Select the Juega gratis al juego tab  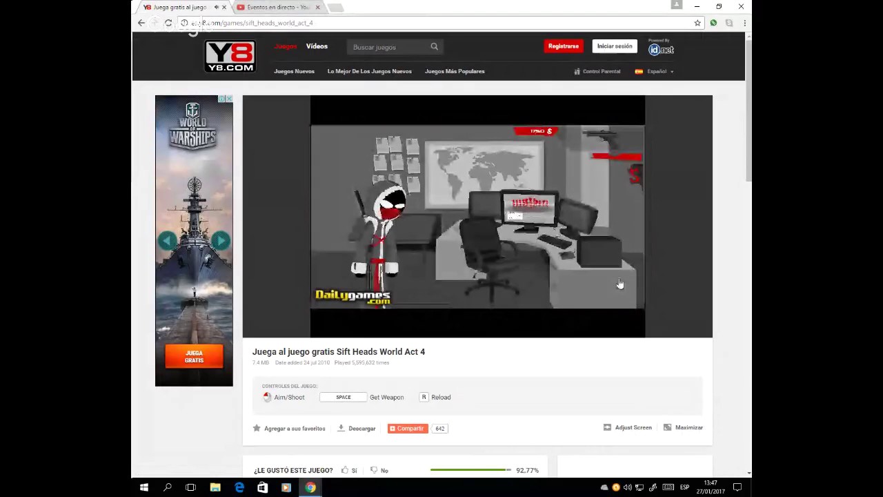pos(178,7)
